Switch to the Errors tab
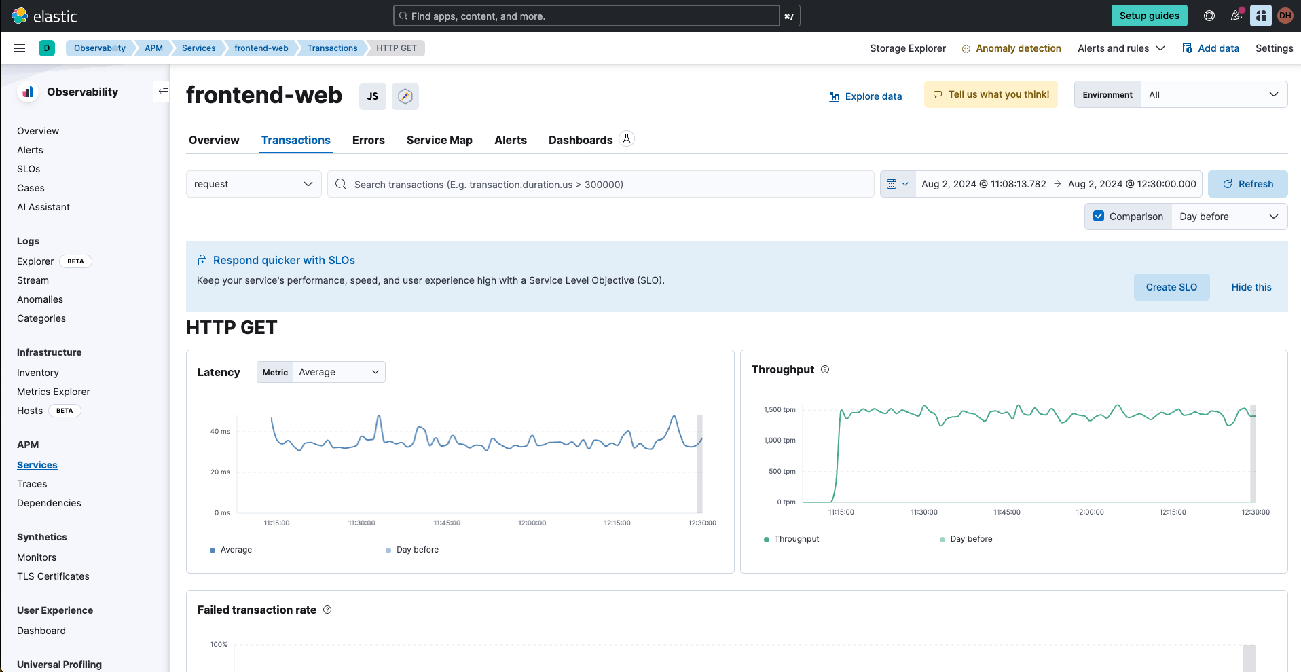The image size is (1301, 672). (x=368, y=140)
